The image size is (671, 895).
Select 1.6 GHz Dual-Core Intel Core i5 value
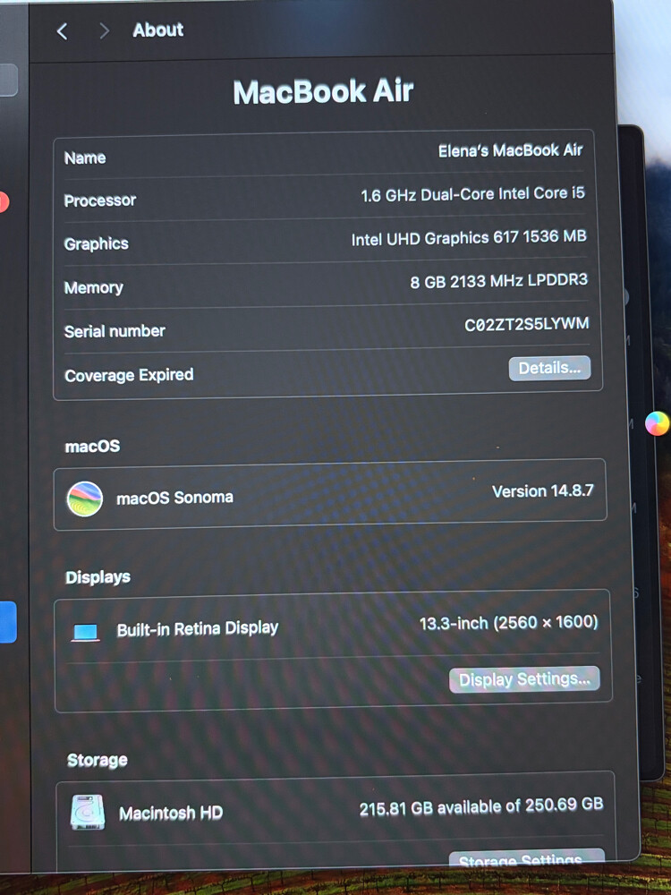click(x=472, y=194)
